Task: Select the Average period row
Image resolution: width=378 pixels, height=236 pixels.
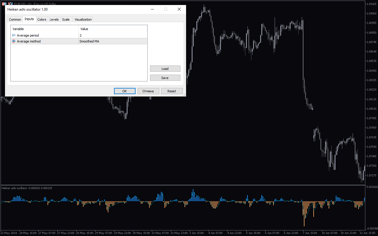Action: click(79, 35)
